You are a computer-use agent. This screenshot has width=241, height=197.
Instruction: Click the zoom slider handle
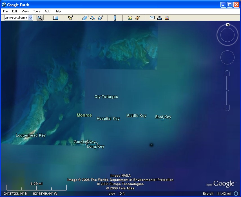227,91
